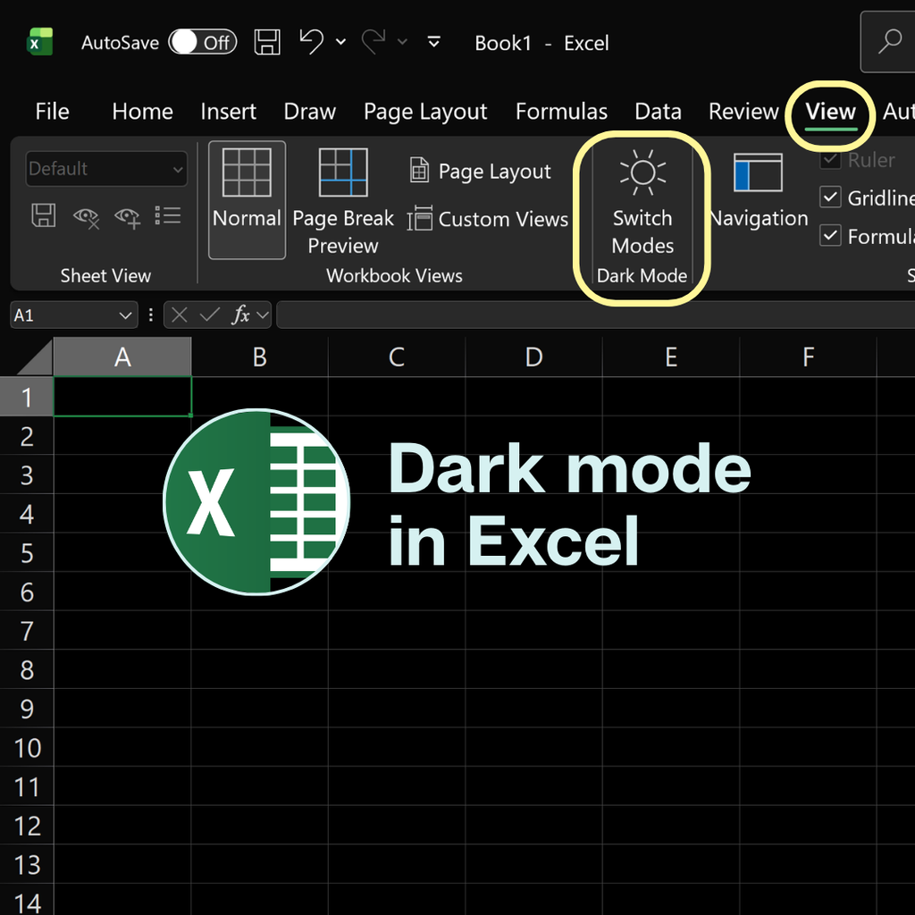Select row 12 header

click(27, 825)
